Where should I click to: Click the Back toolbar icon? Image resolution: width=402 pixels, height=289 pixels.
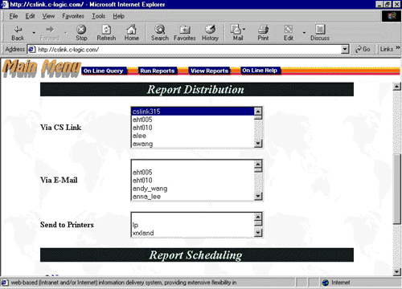18,30
